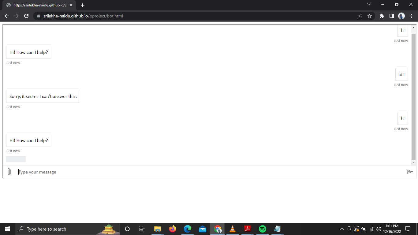418x235 pixels.
Task: Open Spotify from the taskbar
Action: pos(262,229)
